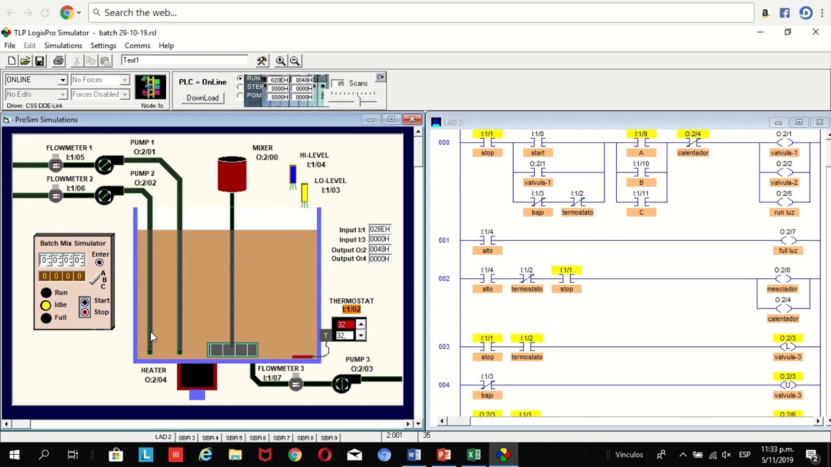
Task: Click the New file toolbar icon
Action: click(x=12, y=60)
